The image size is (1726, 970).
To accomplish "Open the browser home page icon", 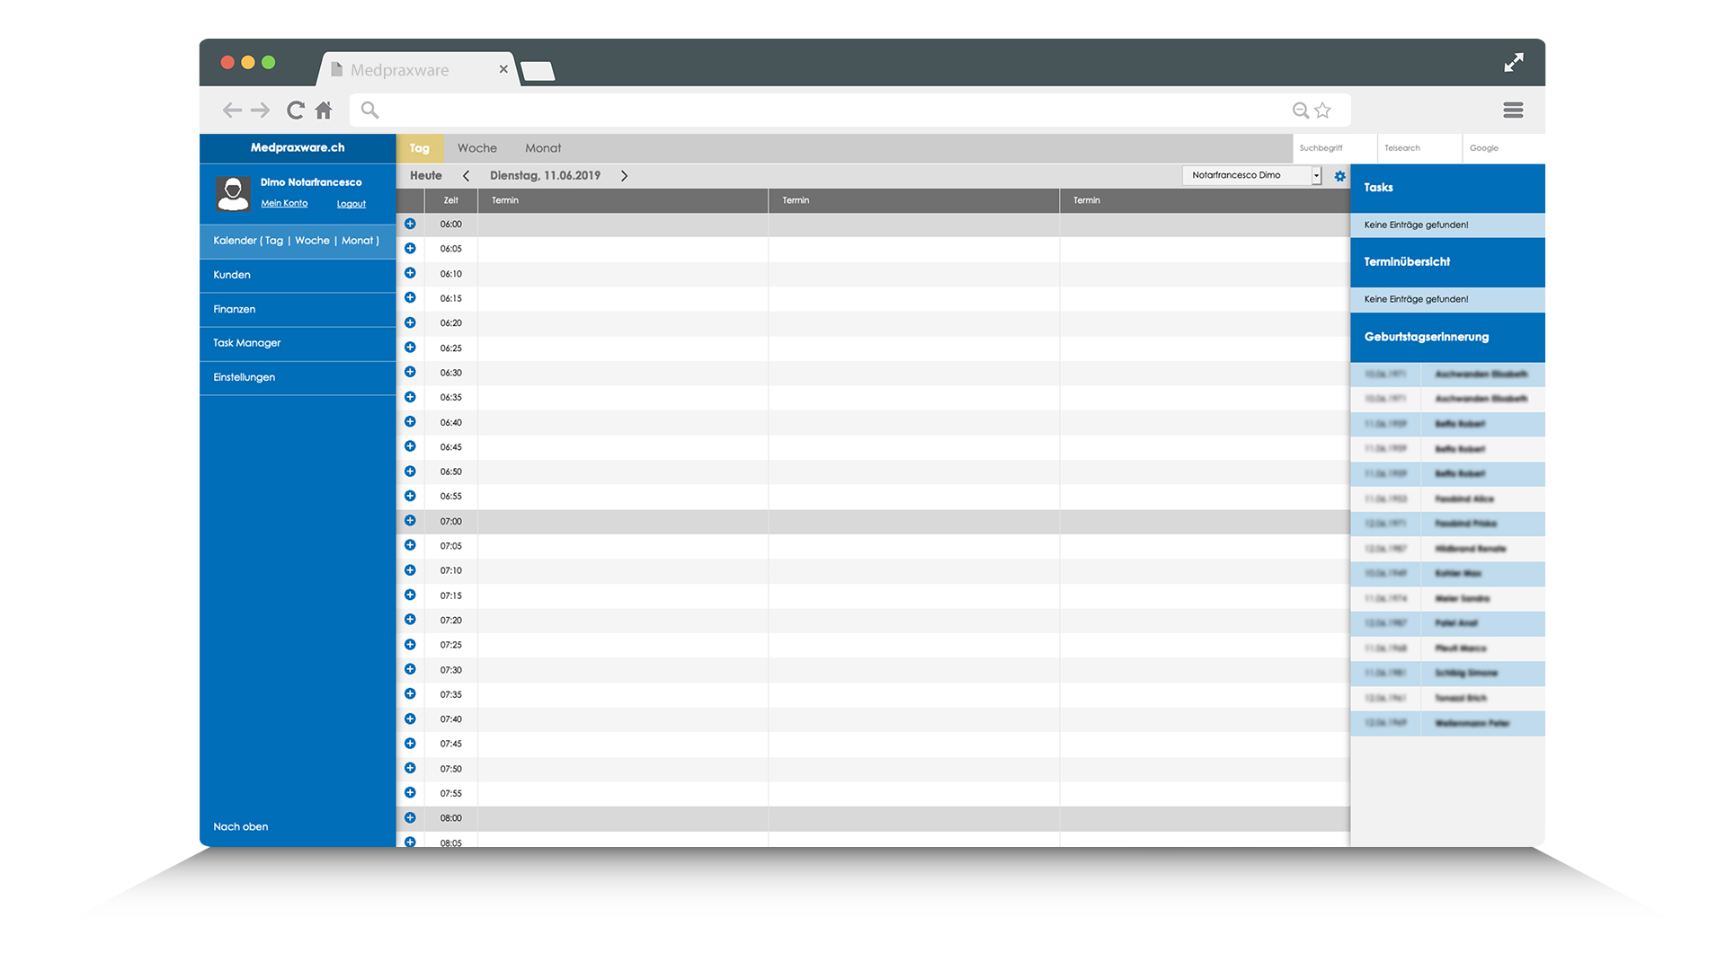I will 324,110.
